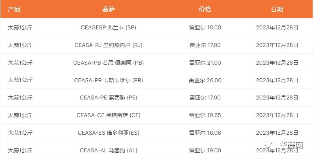Select CEASA-PB 若昂·佩索阿 (PB) cell
Image resolution: width=313 pixels, height=159 pixels.
coord(108,63)
